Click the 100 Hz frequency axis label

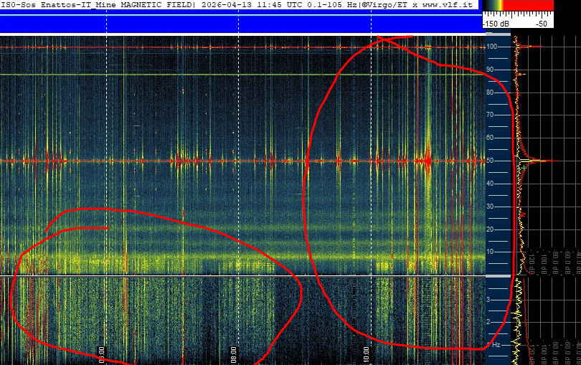coord(492,47)
